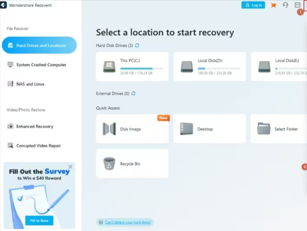Click the Wondershare Recoverit logo icon
307x231 pixels.
tap(3, 5)
